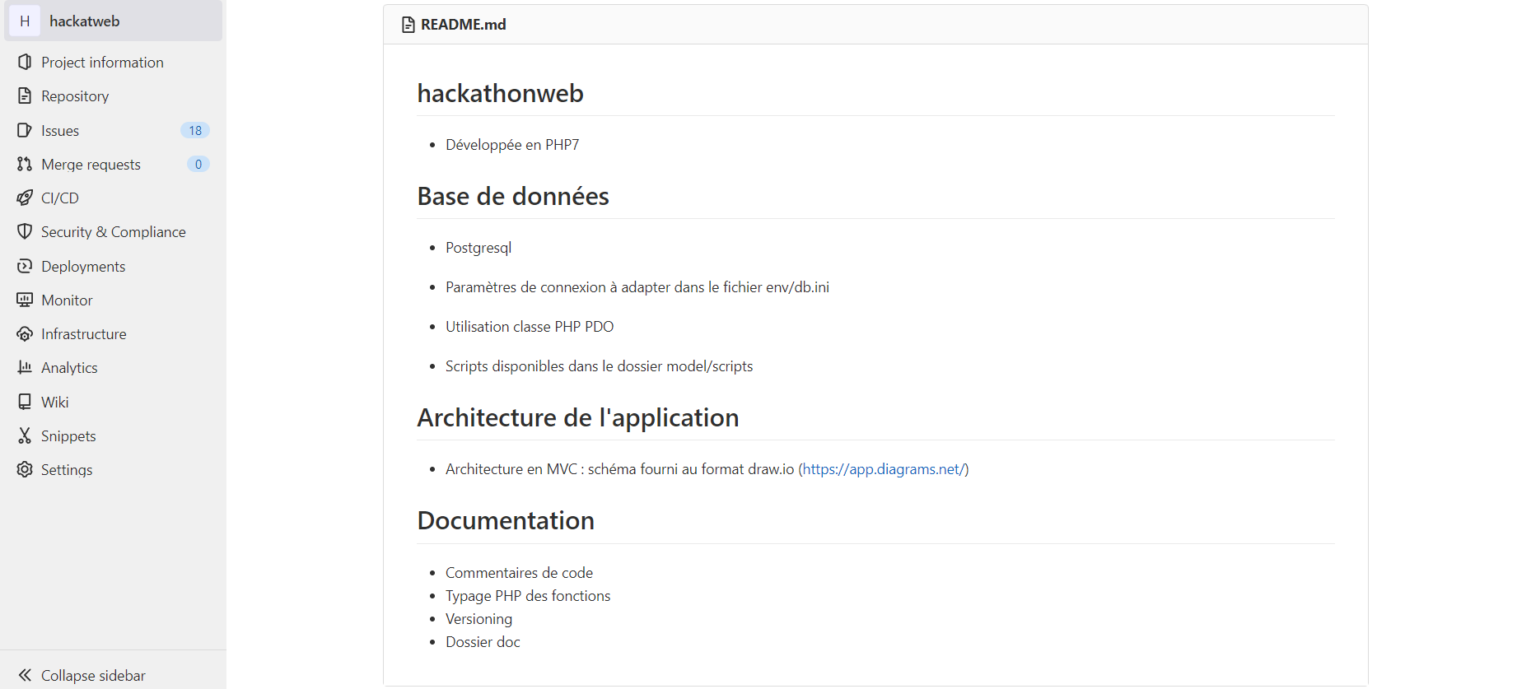1517x689 pixels.
Task: Open Repository via its document icon
Action: coord(25,96)
